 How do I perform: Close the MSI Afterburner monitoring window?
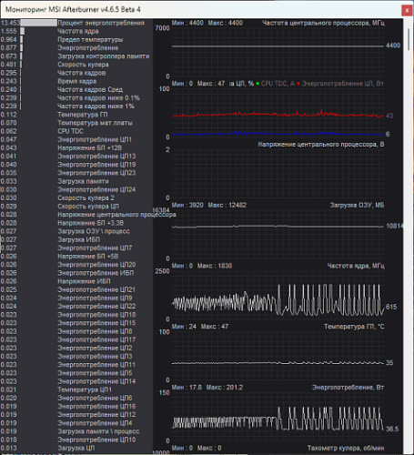tap(407, 11)
